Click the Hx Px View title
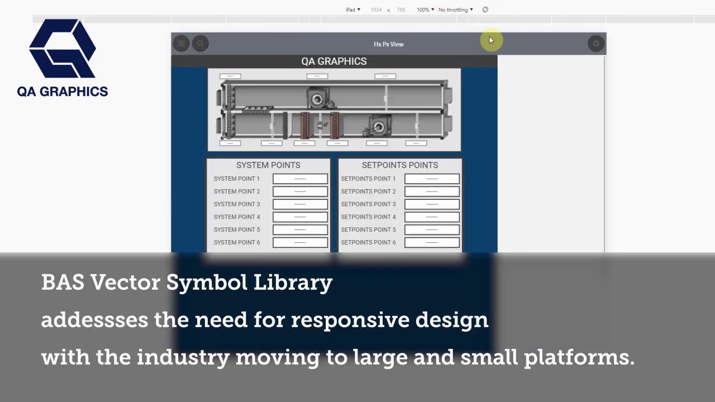The height and width of the screenshot is (402, 715). pos(389,44)
